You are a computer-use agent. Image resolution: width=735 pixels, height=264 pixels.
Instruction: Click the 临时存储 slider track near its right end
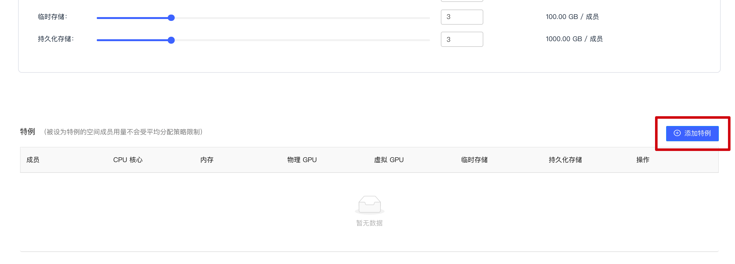pos(422,18)
